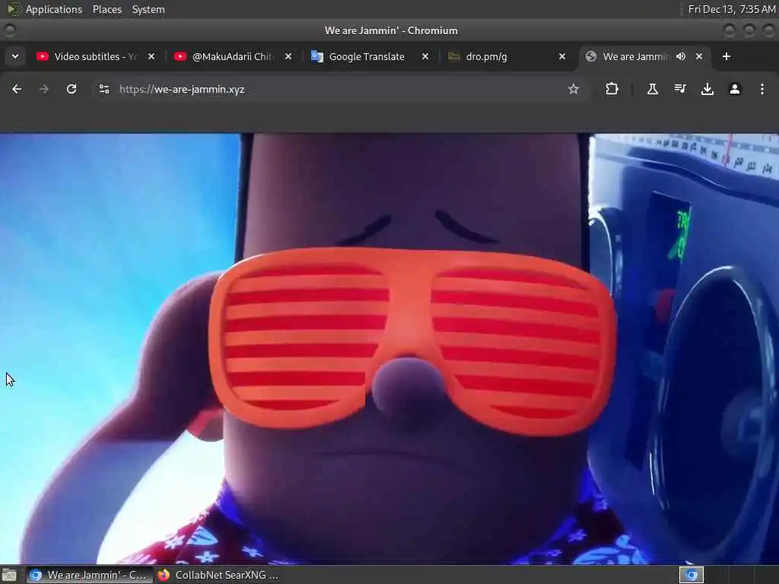Open the media controls icon
The image size is (779, 584).
click(x=679, y=90)
